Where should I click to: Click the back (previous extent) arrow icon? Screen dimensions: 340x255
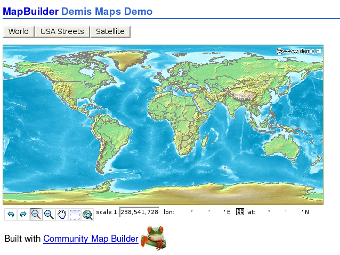pyautogui.click(x=11, y=215)
